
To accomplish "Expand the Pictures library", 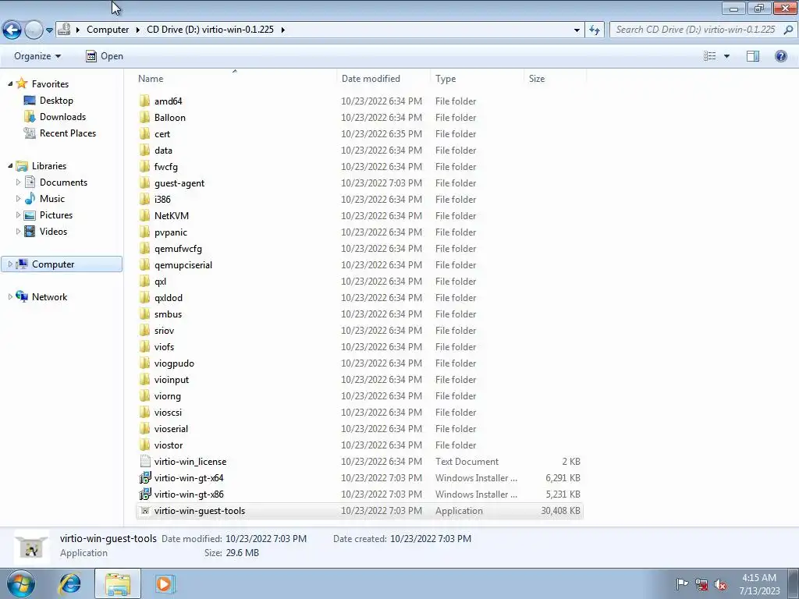I will pos(19,215).
